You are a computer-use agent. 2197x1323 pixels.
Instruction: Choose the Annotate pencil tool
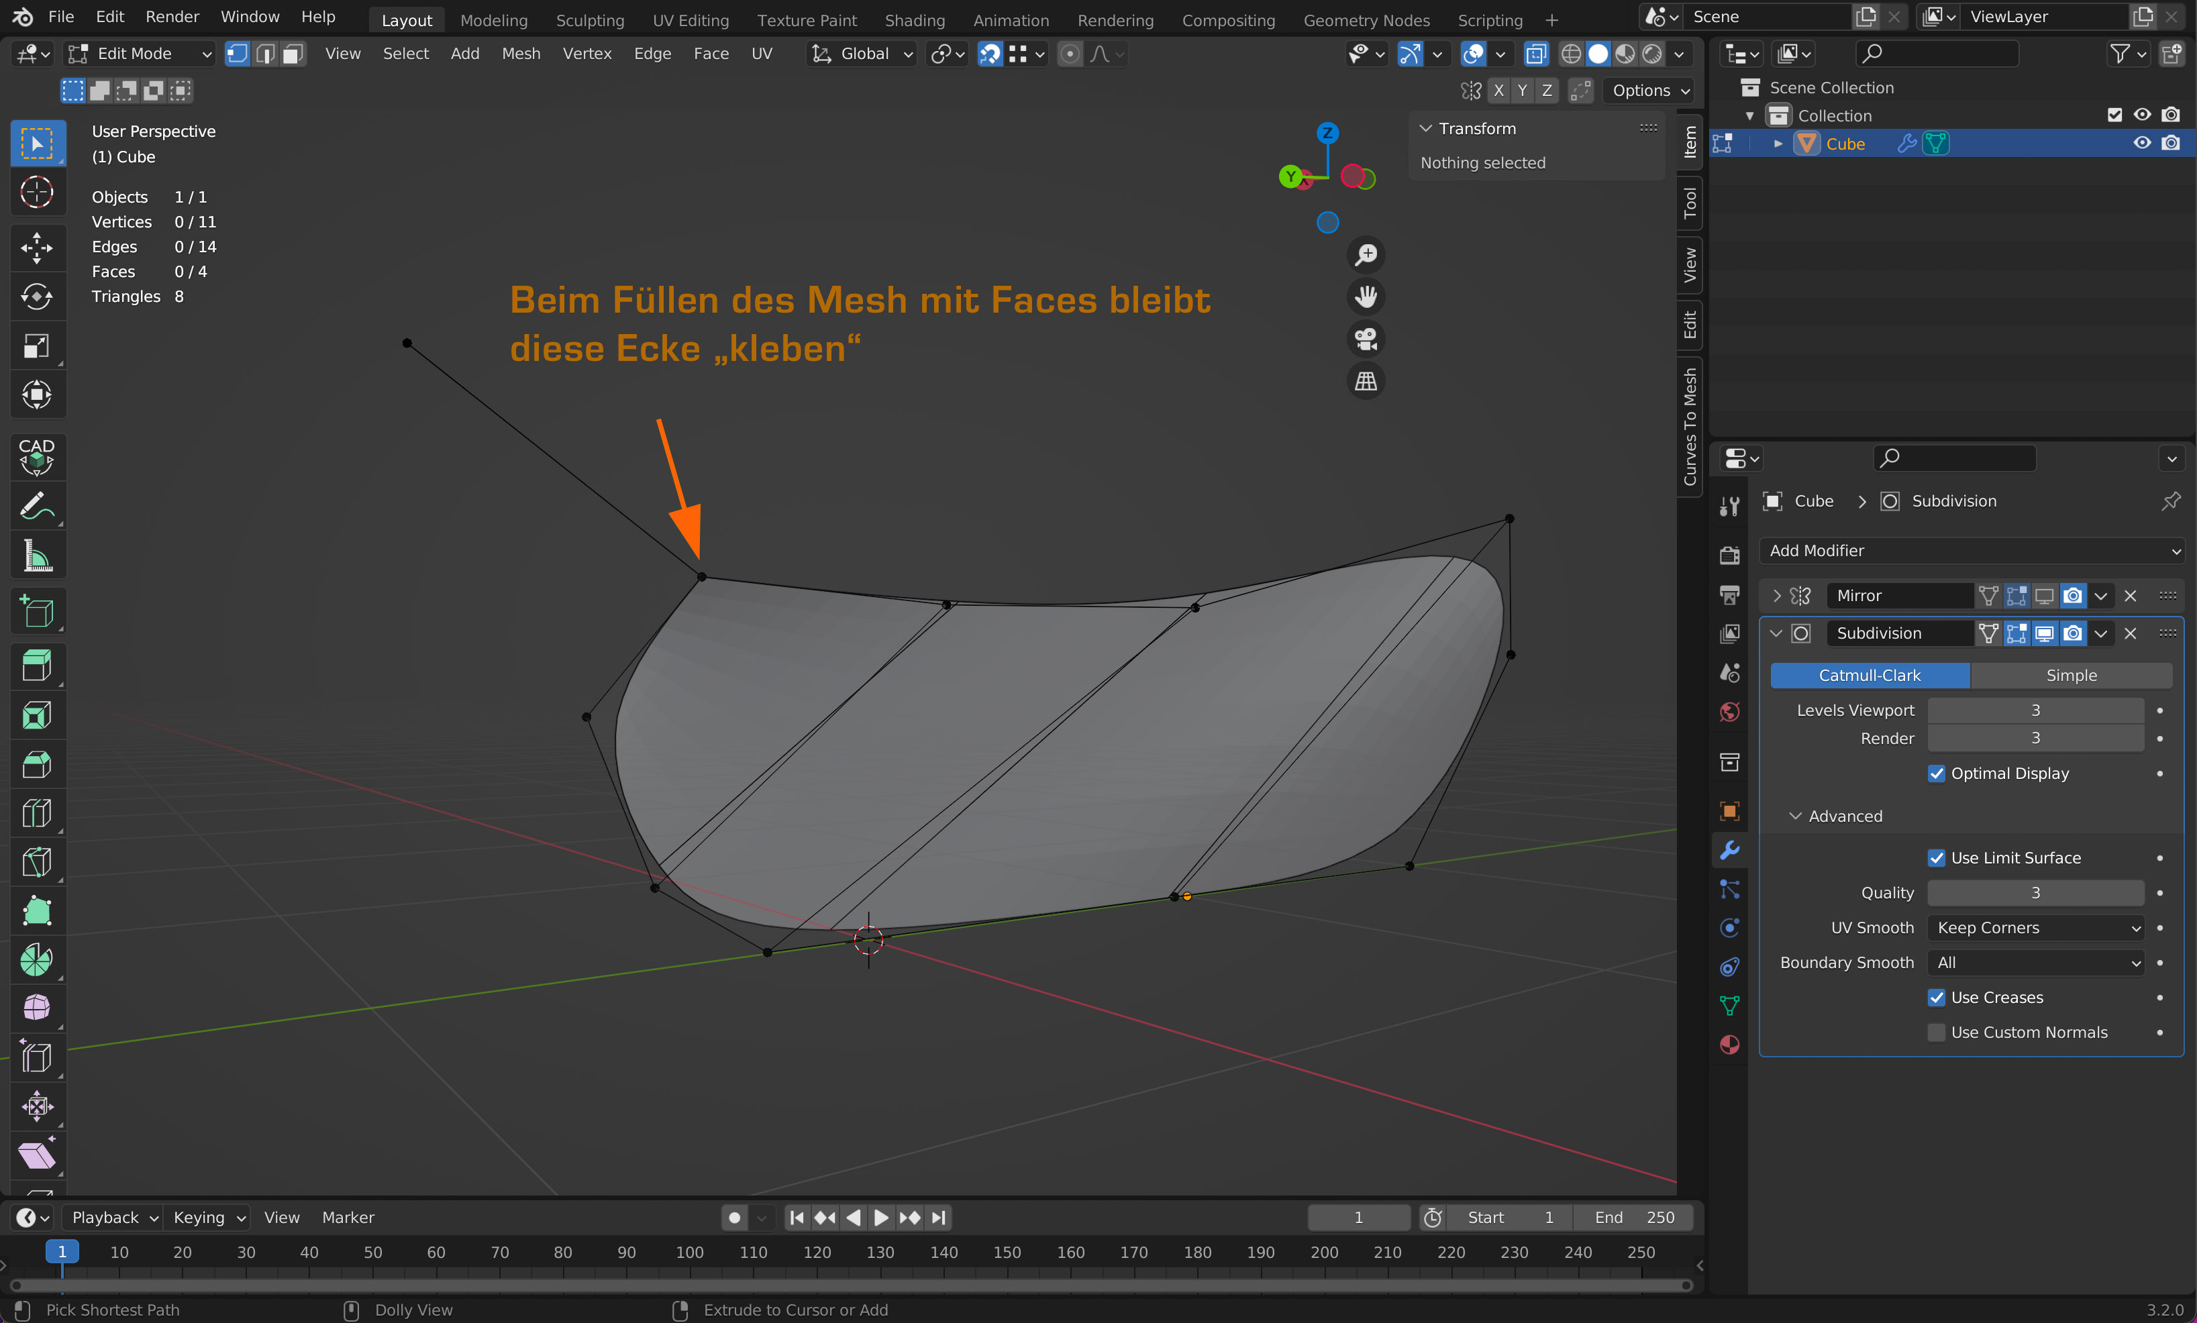36,507
